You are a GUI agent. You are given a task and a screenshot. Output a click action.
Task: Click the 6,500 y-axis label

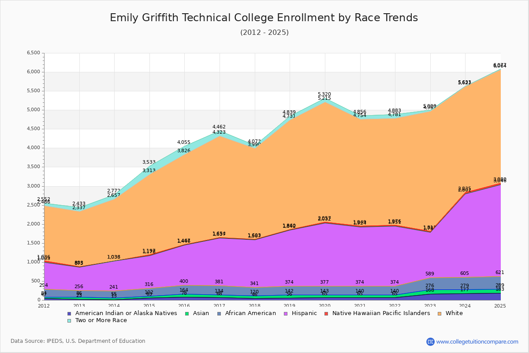34,53
